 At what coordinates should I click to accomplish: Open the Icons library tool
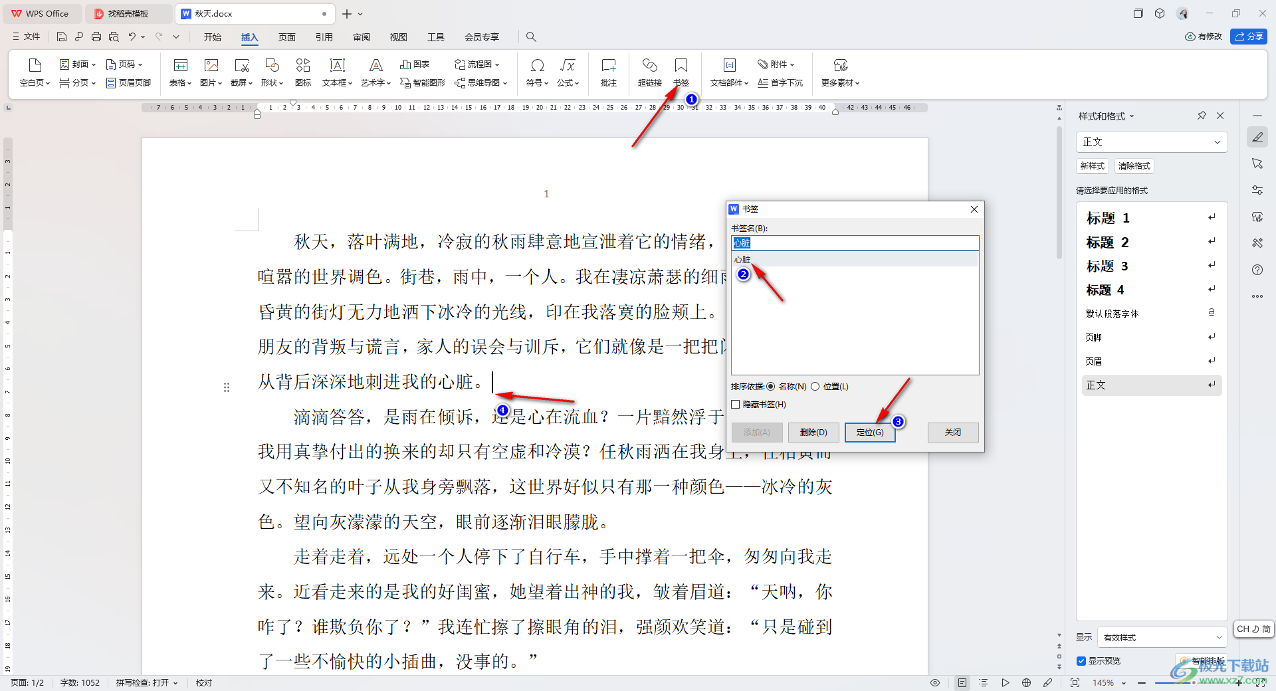pos(303,72)
